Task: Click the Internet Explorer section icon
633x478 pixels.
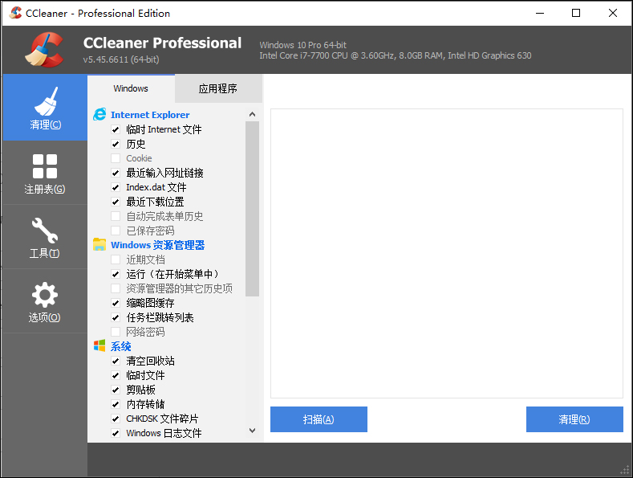Action: click(x=99, y=114)
